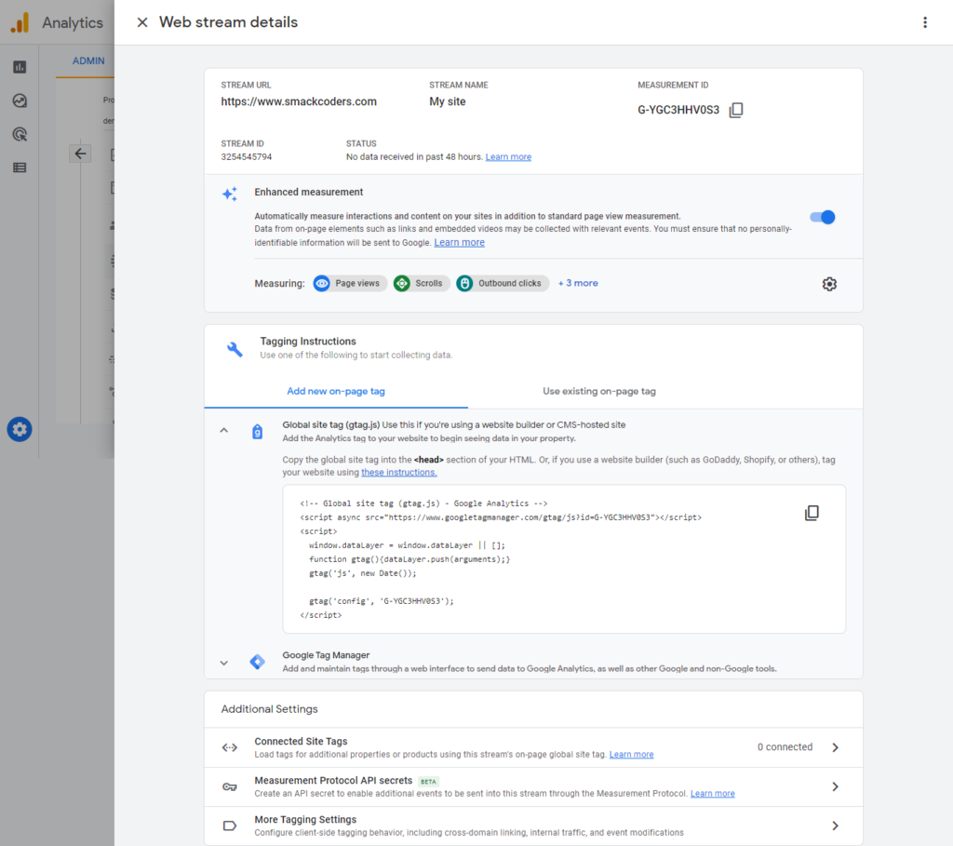The image size is (953, 846).
Task: Open Learn more link beside stream status
Action: click(x=508, y=156)
